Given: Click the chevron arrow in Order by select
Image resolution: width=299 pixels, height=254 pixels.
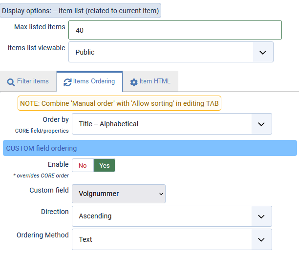Looking at the screenshot, I should 261,124.
